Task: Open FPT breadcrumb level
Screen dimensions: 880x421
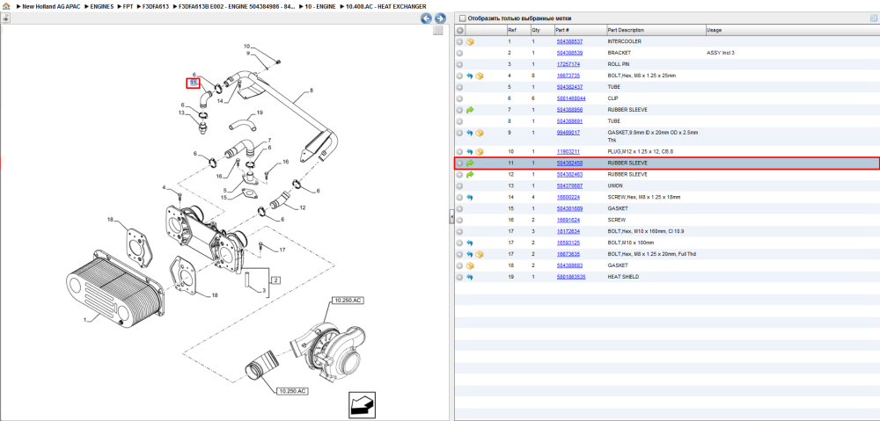Action: [x=128, y=6]
